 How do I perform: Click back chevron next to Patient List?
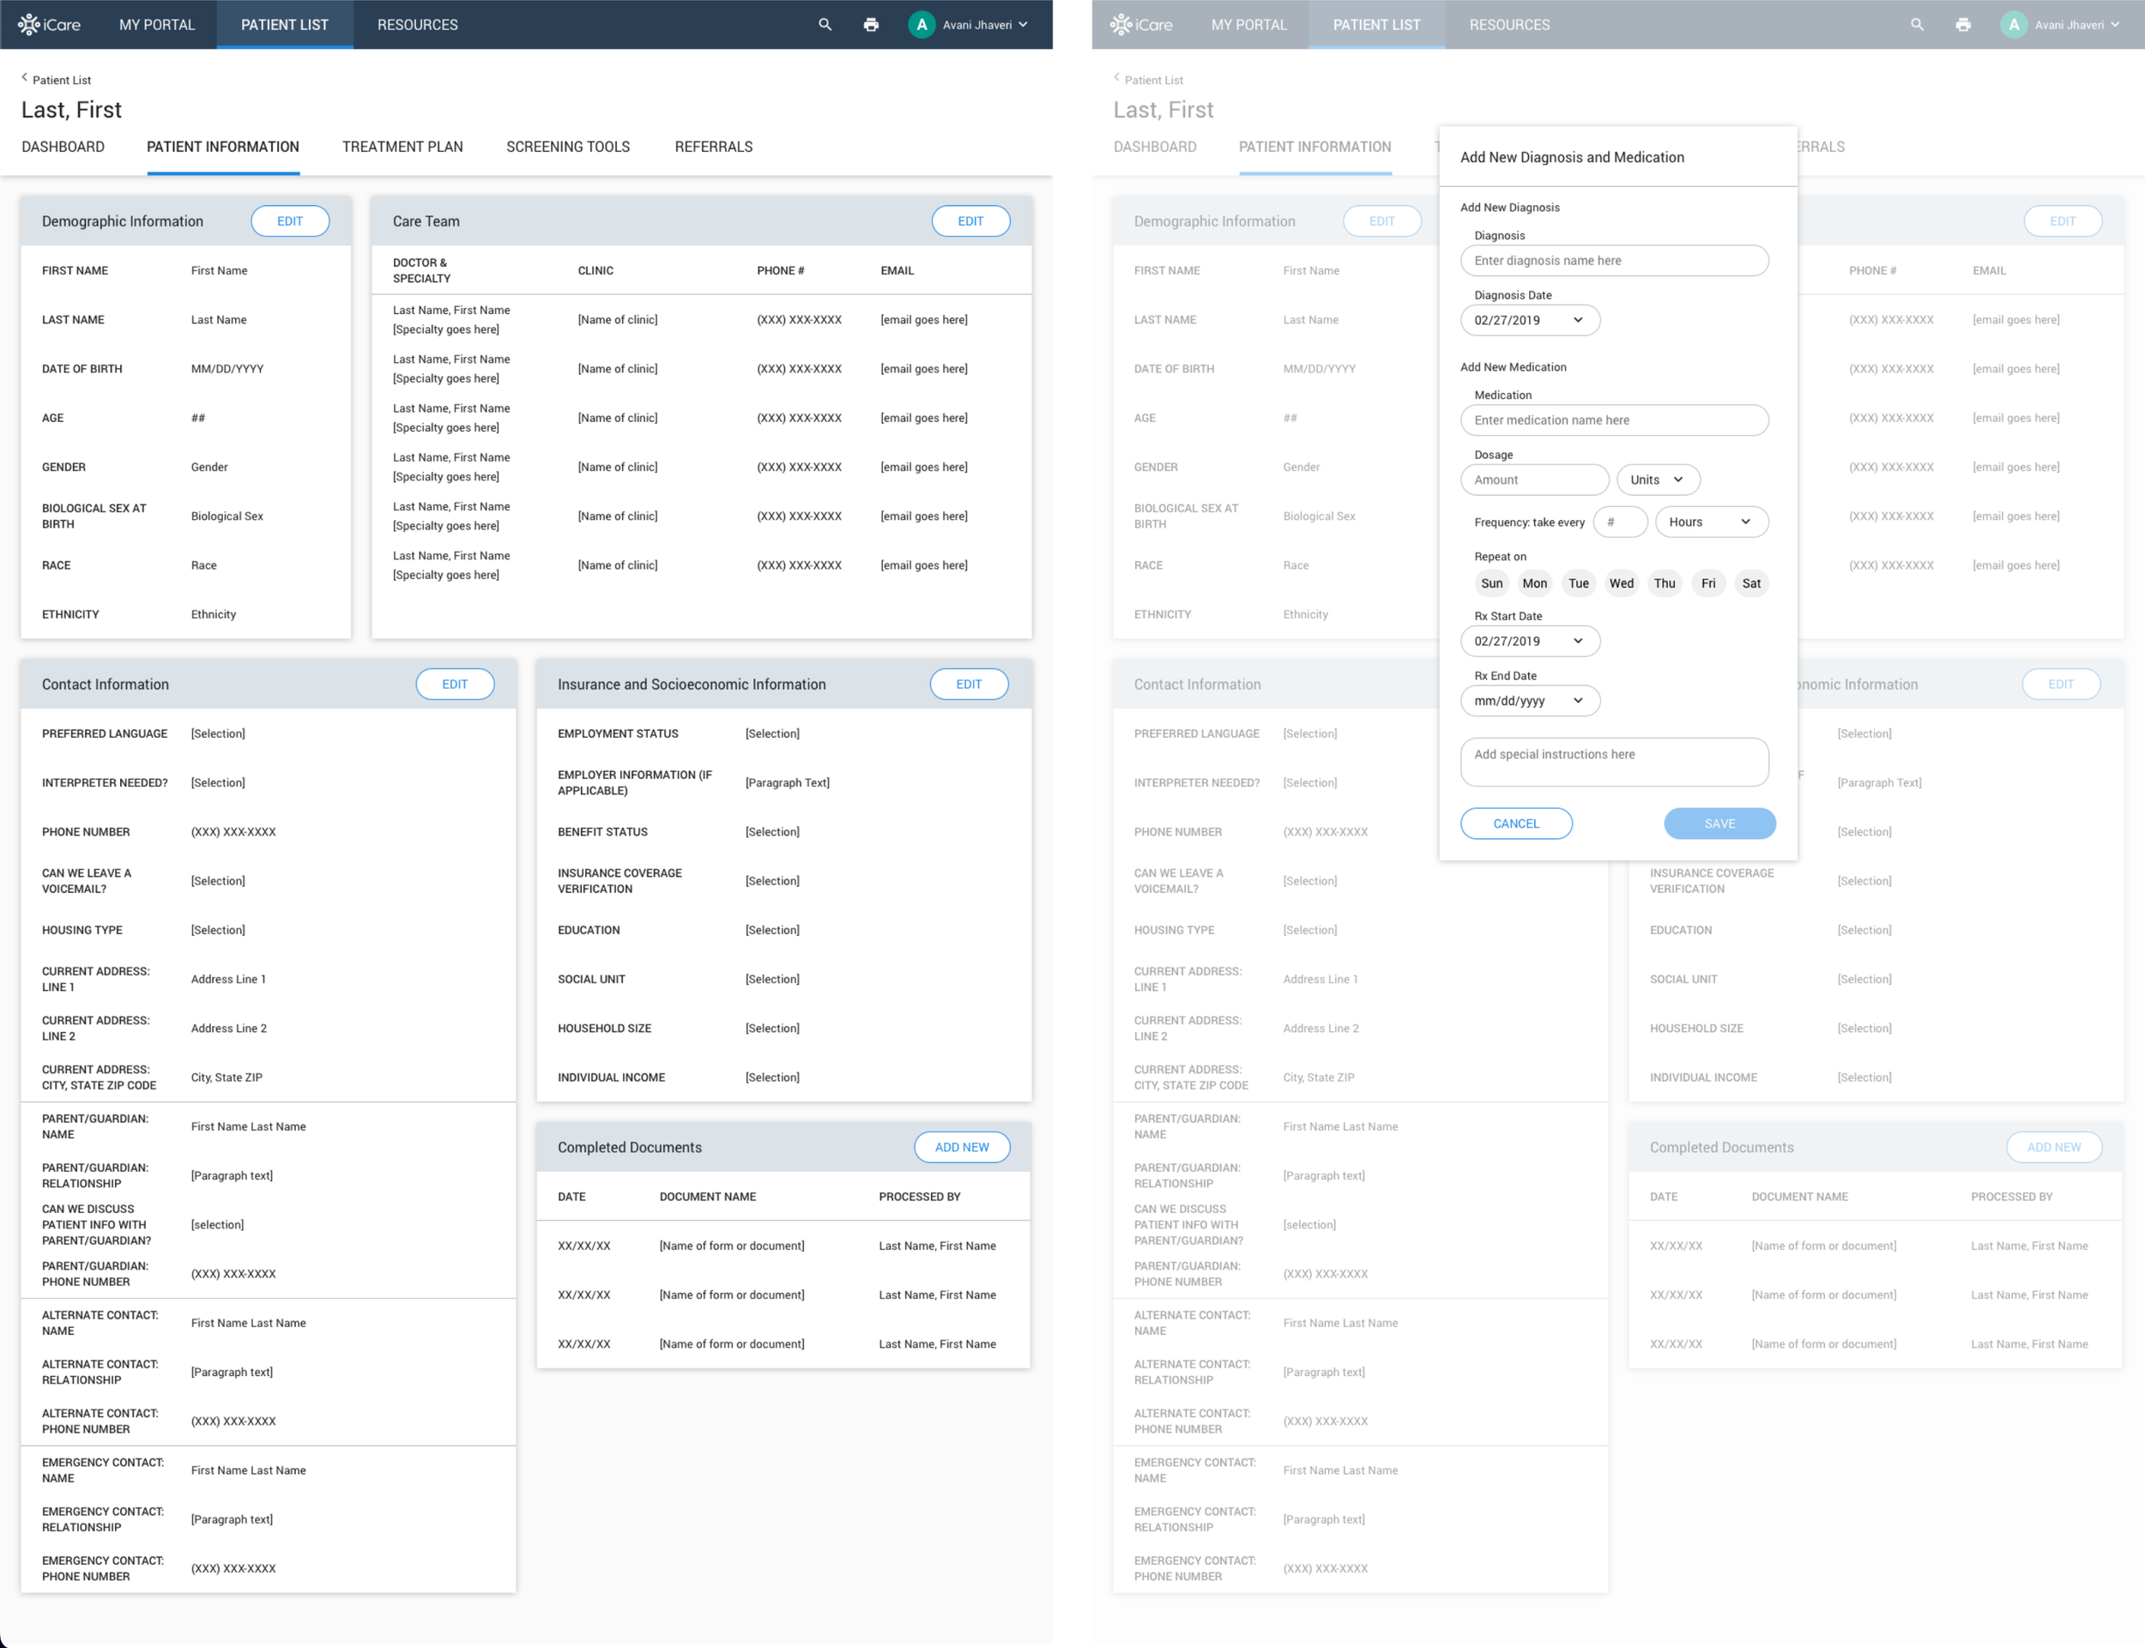25,77
